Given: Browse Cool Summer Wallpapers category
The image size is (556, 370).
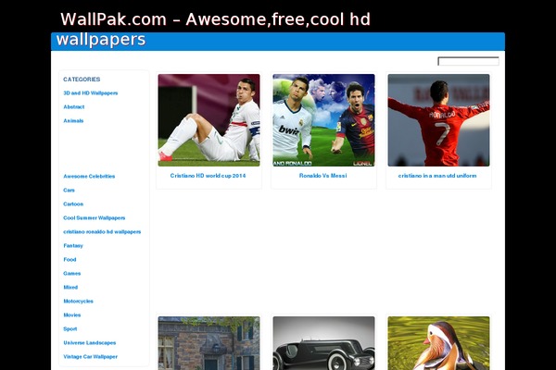Looking at the screenshot, I should [x=94, y=217].
